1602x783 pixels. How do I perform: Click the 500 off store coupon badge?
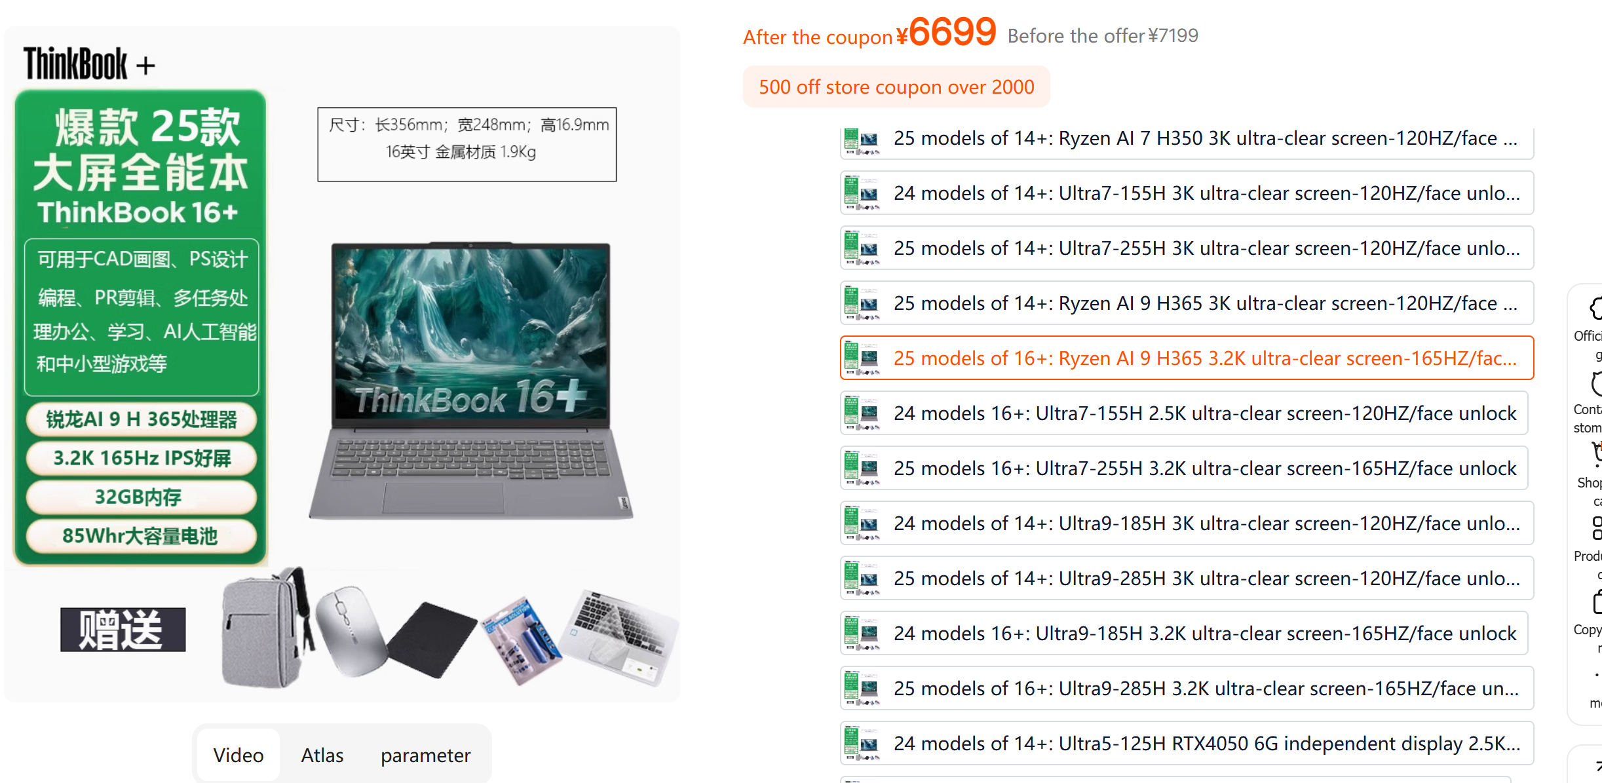coord(896,86)
